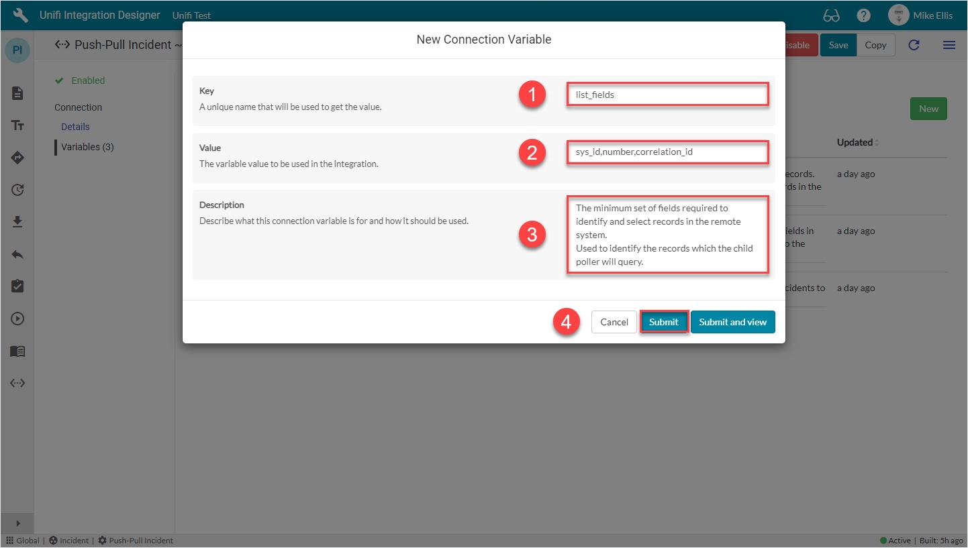968x548 pixels.
Task: Click the wrench icon in header
Action: pos(21,15)
